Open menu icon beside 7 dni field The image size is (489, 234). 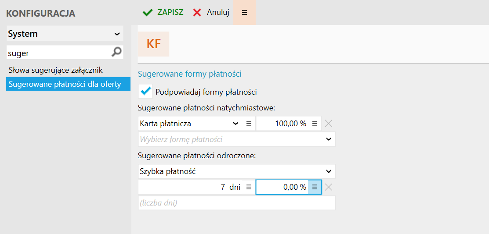pos(249,187)
